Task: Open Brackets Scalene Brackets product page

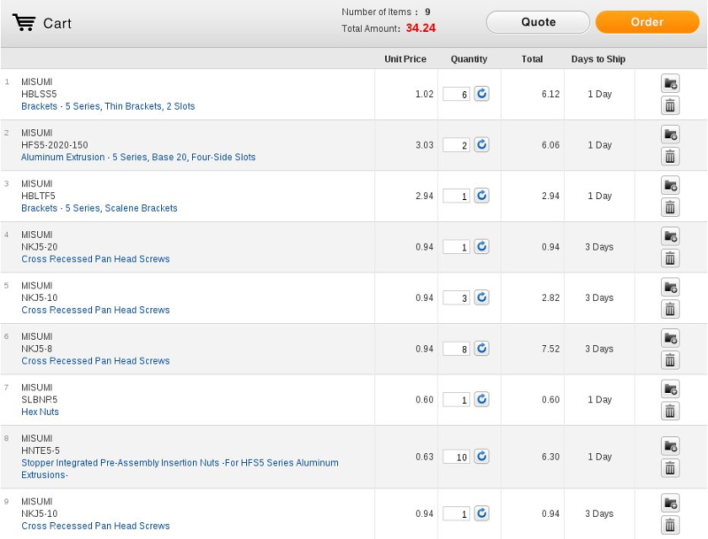Action: [99, 209]
